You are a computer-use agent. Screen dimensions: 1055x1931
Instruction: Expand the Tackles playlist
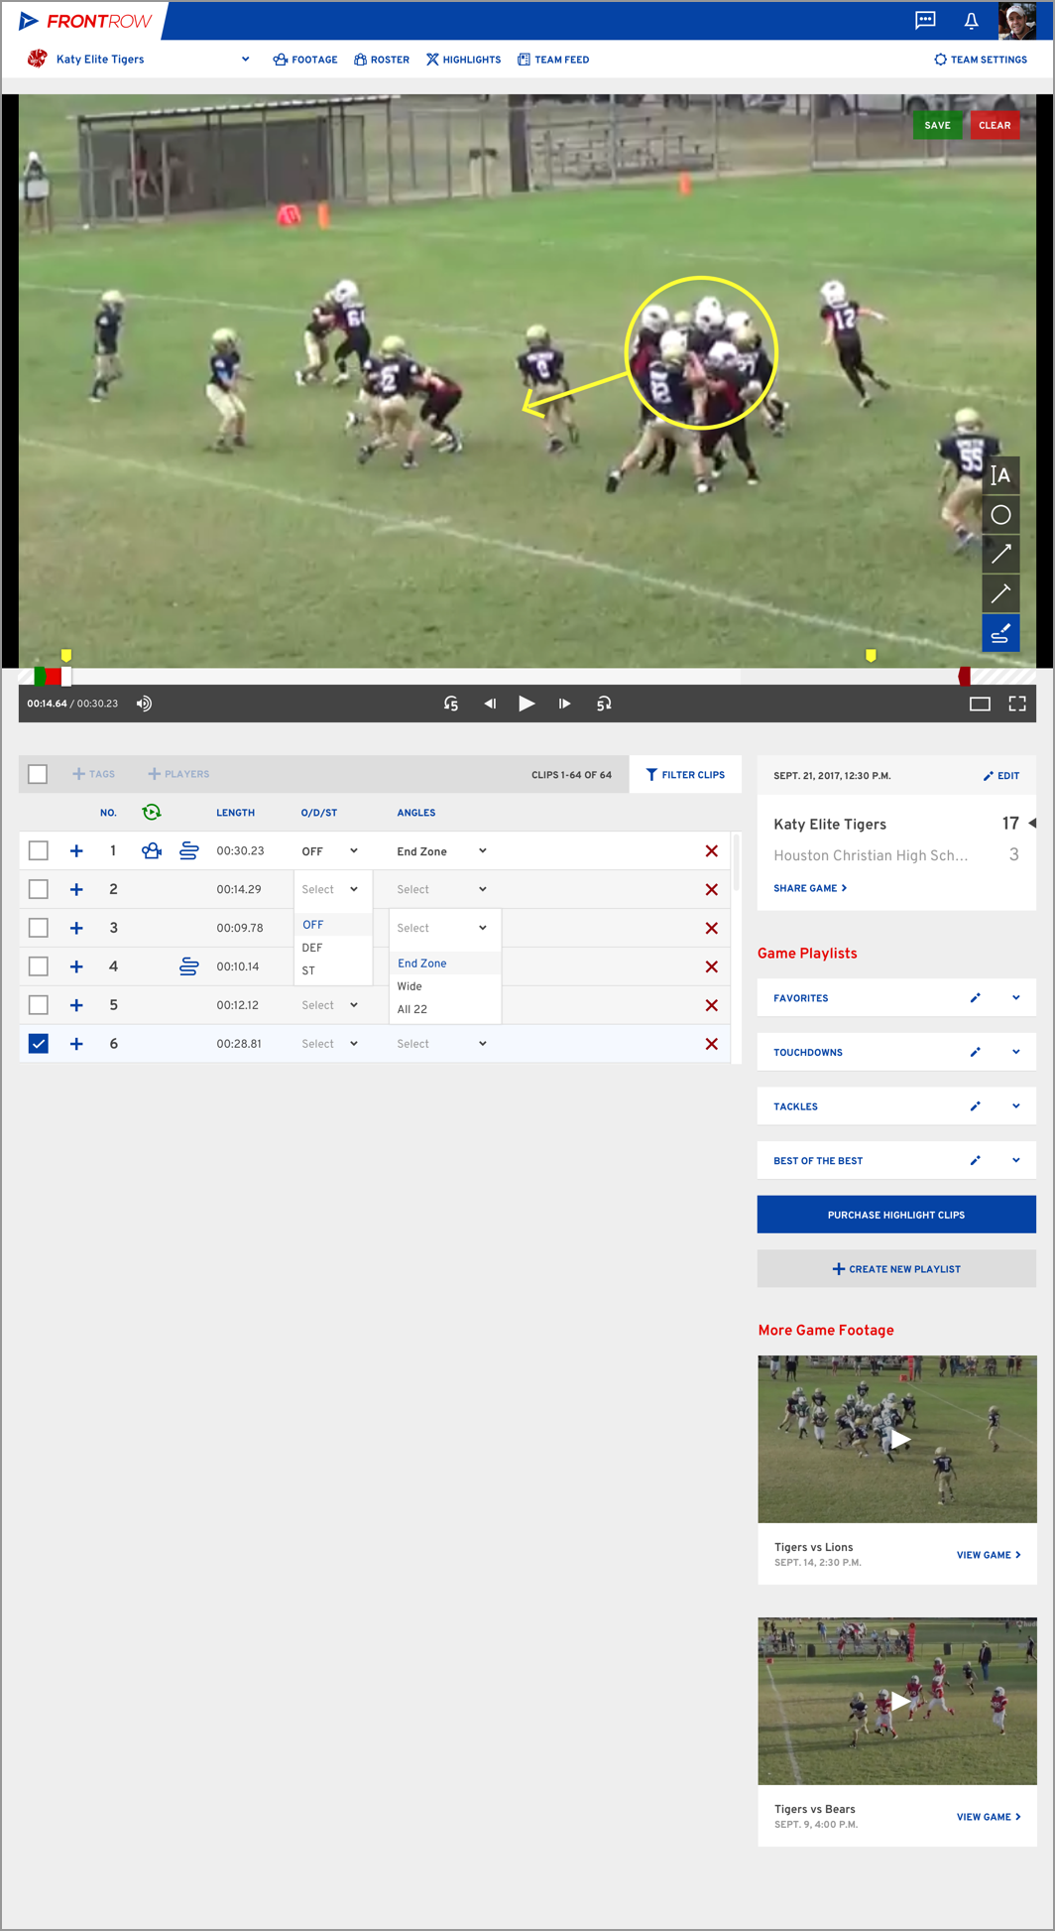click(x=1016, y=1106)
